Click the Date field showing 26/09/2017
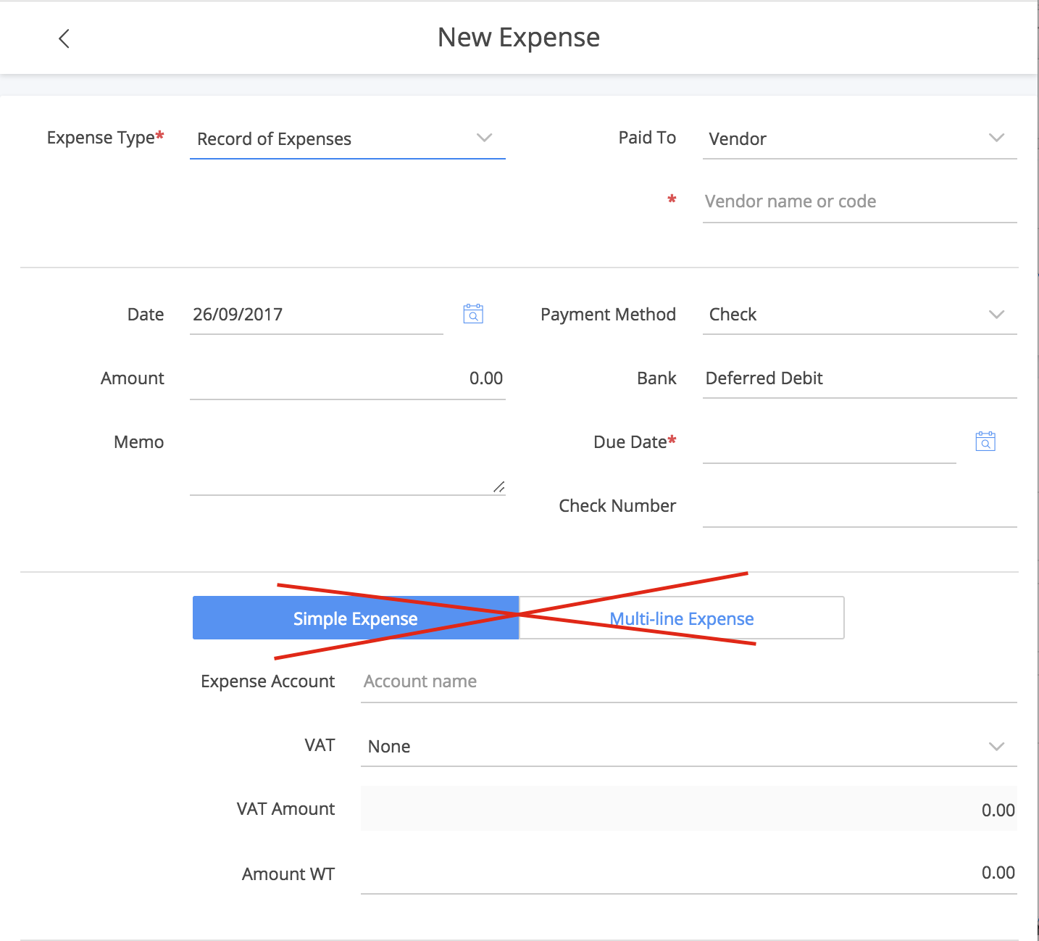Screen dimensions: 1039x941 click(317, 314)
